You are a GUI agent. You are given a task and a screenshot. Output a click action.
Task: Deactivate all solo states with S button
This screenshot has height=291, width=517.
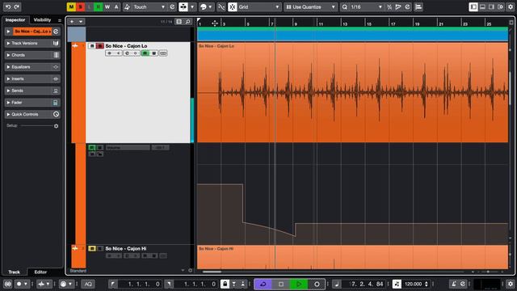(80, 7)
